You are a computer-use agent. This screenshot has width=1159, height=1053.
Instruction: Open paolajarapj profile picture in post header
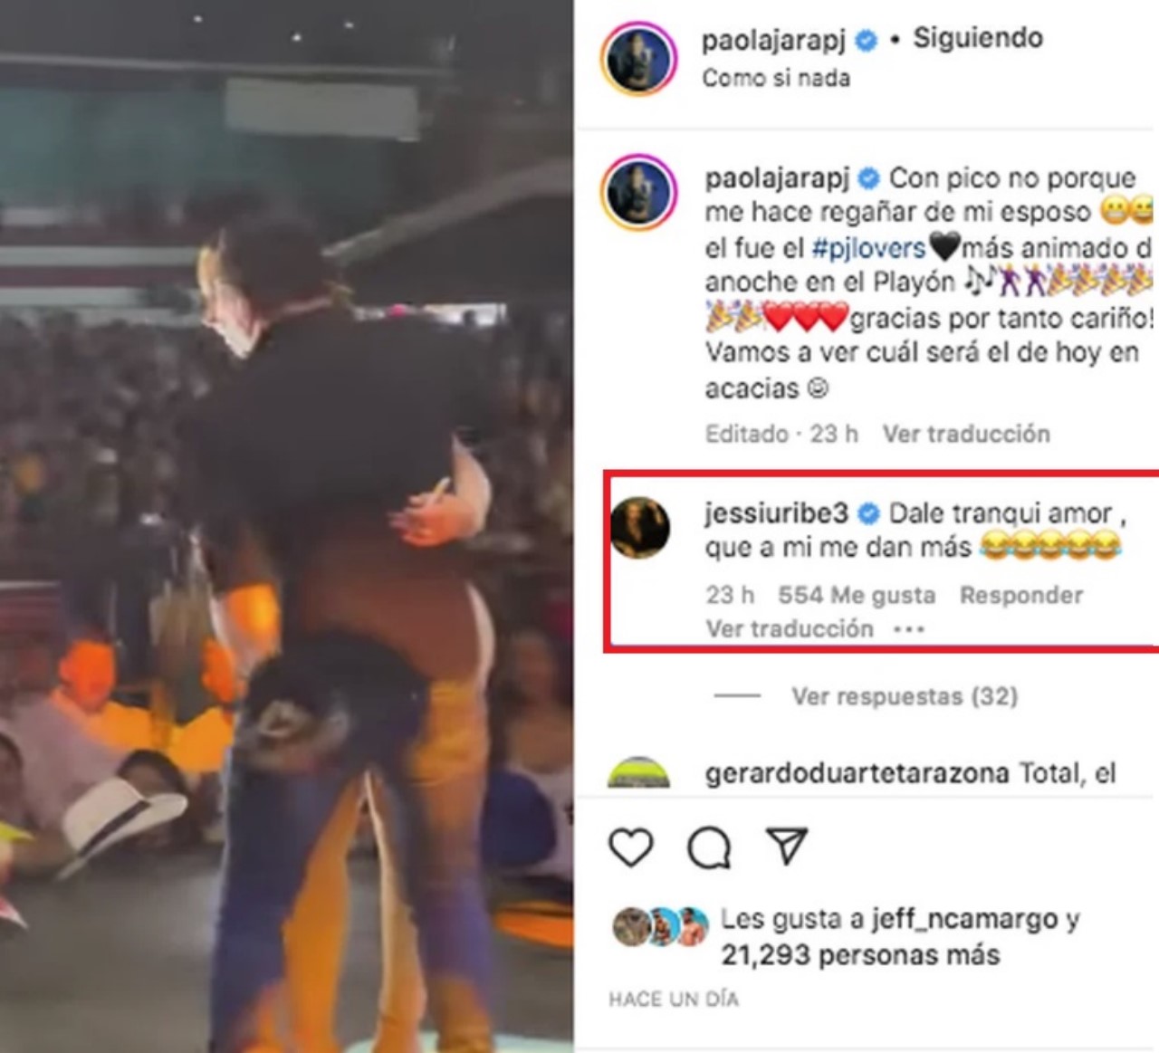tap(638, 59)
